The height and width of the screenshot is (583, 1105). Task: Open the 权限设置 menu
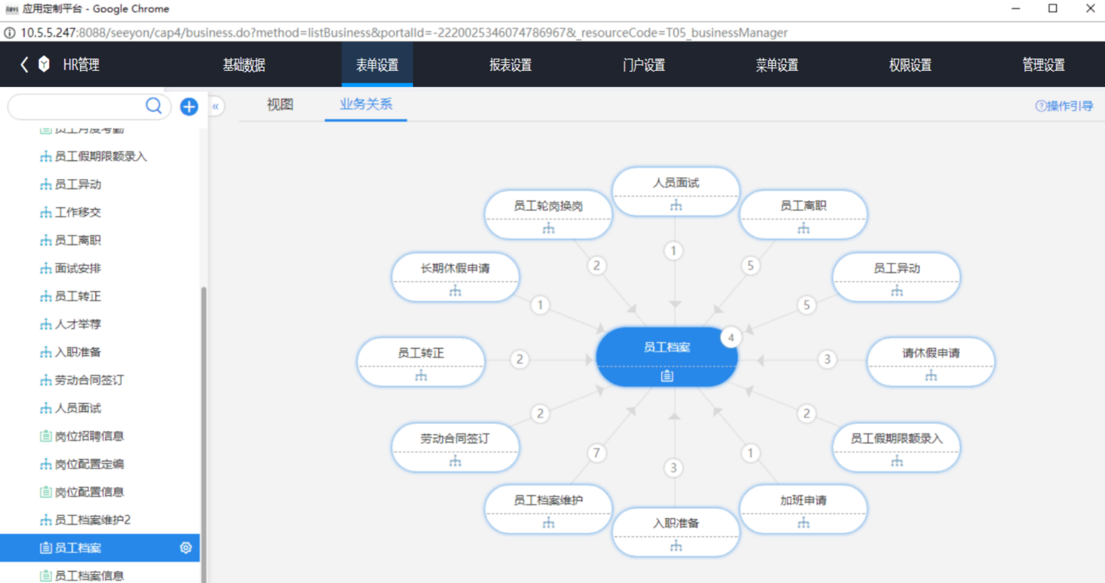pos(910,65)
